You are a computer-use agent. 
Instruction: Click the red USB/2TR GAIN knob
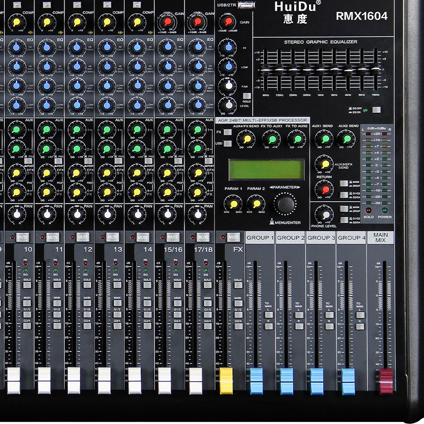coord(228,22)
